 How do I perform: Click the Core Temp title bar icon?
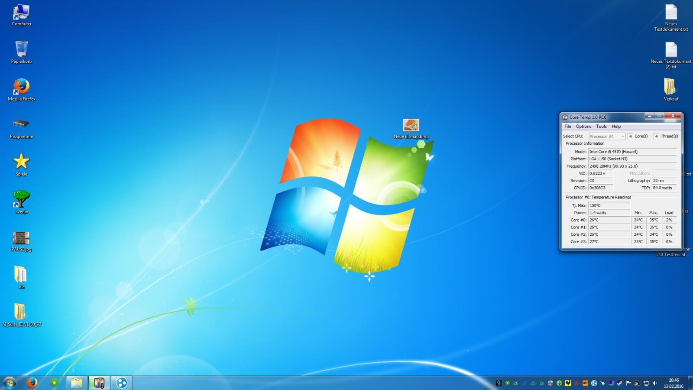point(565,117)
